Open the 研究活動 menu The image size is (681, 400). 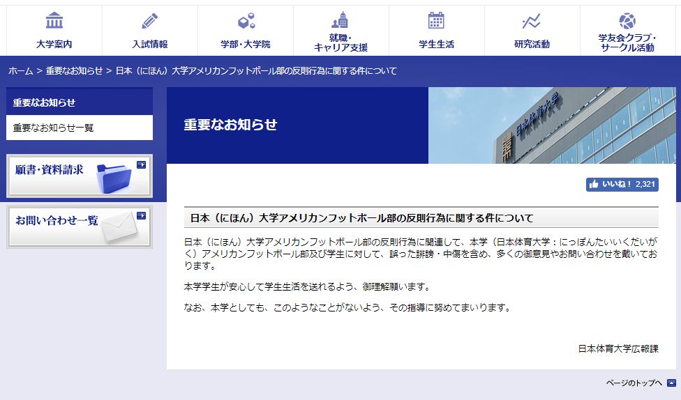(532, 31)
